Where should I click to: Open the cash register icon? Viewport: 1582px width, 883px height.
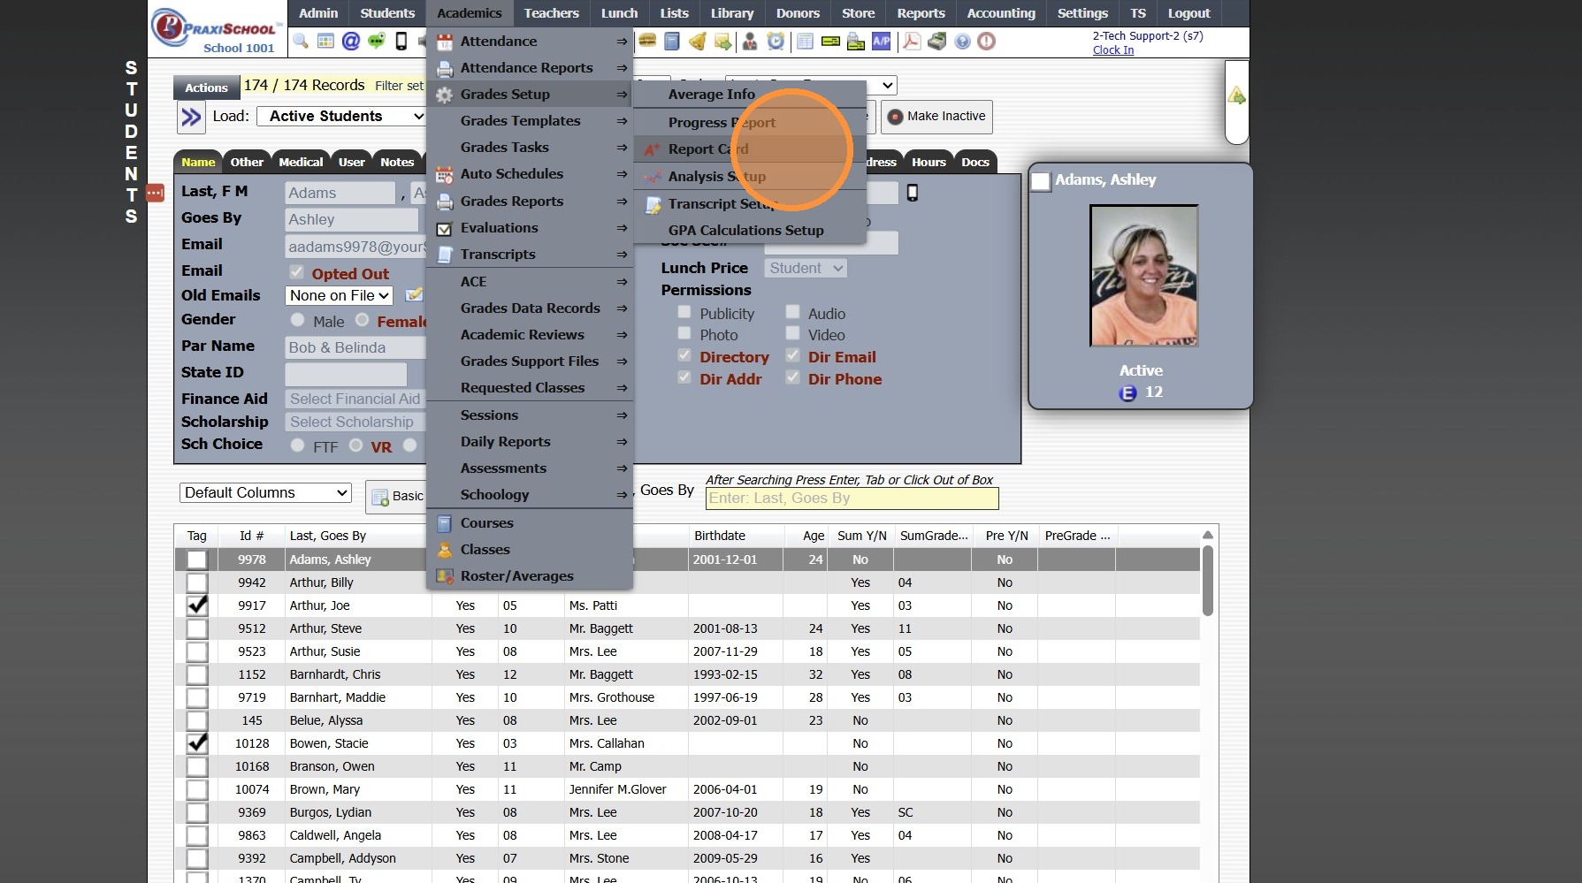pos(937,41)
